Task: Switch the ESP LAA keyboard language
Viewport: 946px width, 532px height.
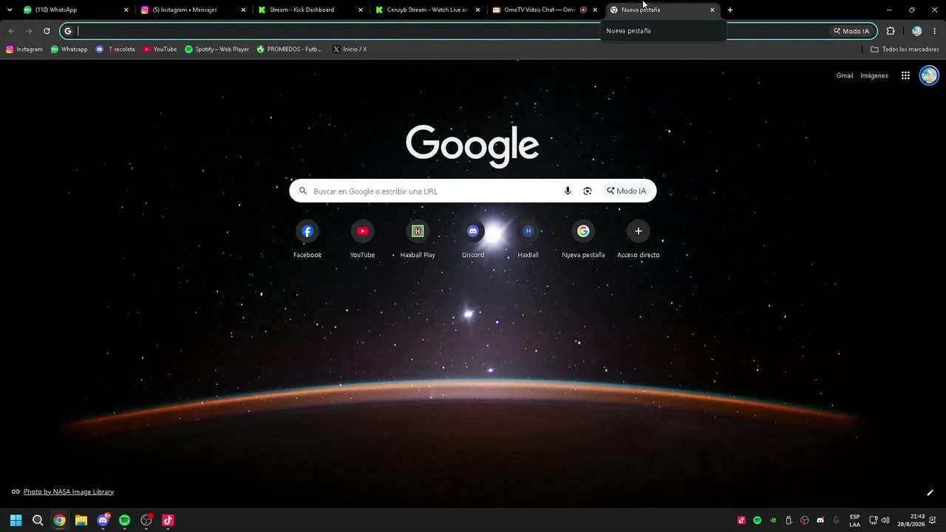Action: tap(854, 520)
